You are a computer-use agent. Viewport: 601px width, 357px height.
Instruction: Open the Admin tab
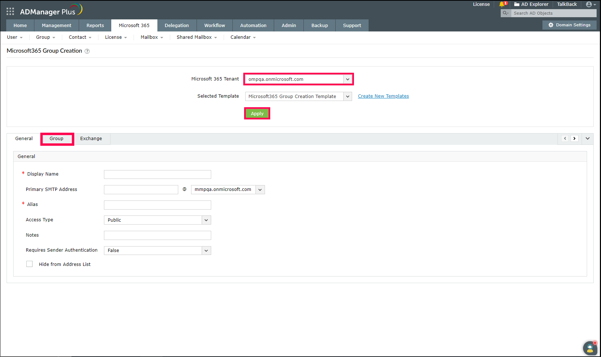tap(289, 26)
